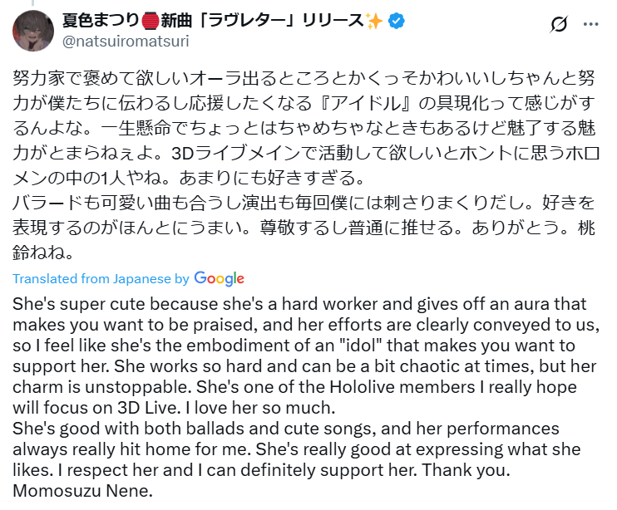Click the word Hololive in the translation
Image resolution: width=617 pixels, height=510 pixels.
363,387
